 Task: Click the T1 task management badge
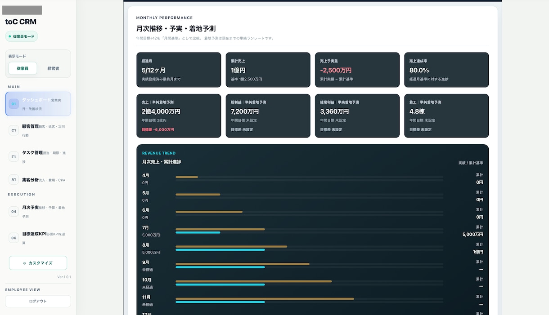point(14,157)
